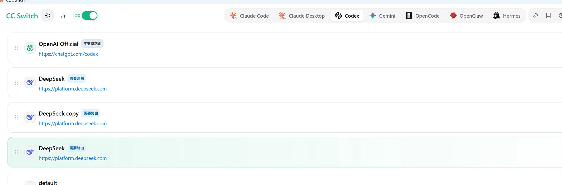Switch to the OpenCode tab
The height and width of the screenshot is (185, 562).
tap(423, 15)
